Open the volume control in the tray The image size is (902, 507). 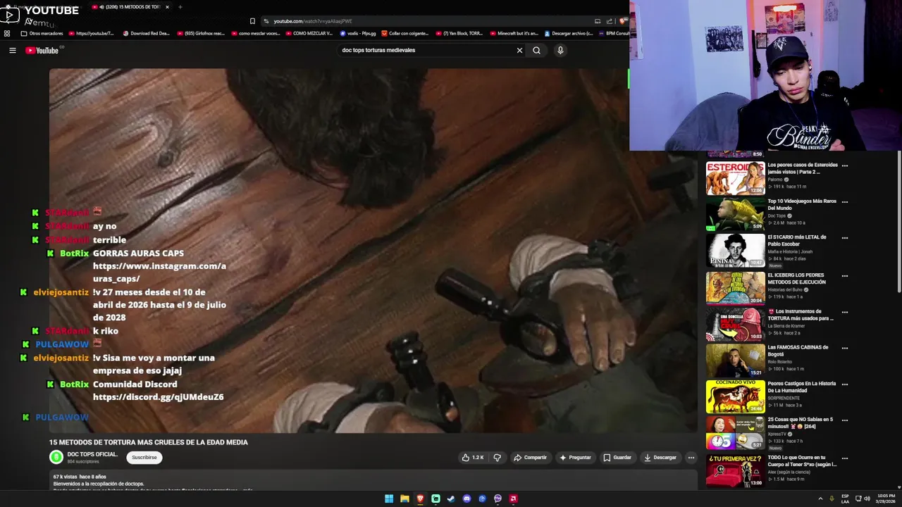[867, 499]
